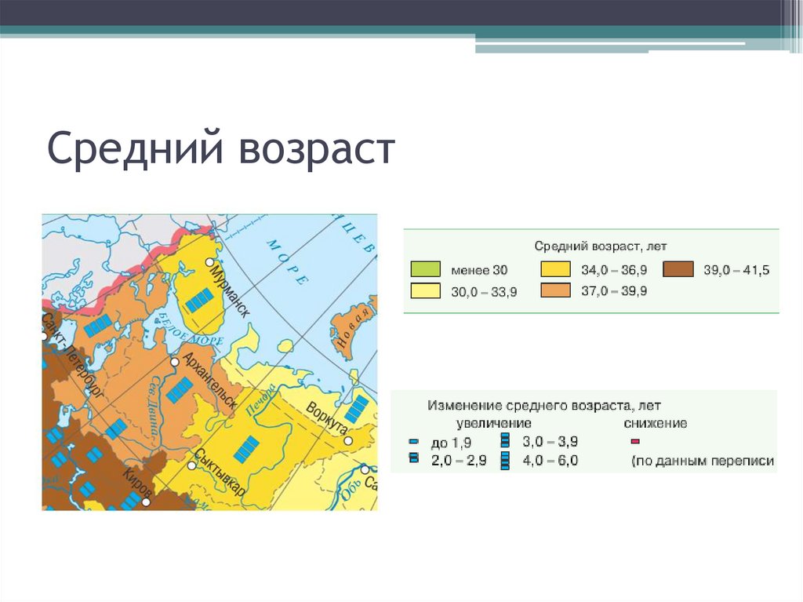Click the 'Средний возраст, лет' legend header

click(601, 246)
